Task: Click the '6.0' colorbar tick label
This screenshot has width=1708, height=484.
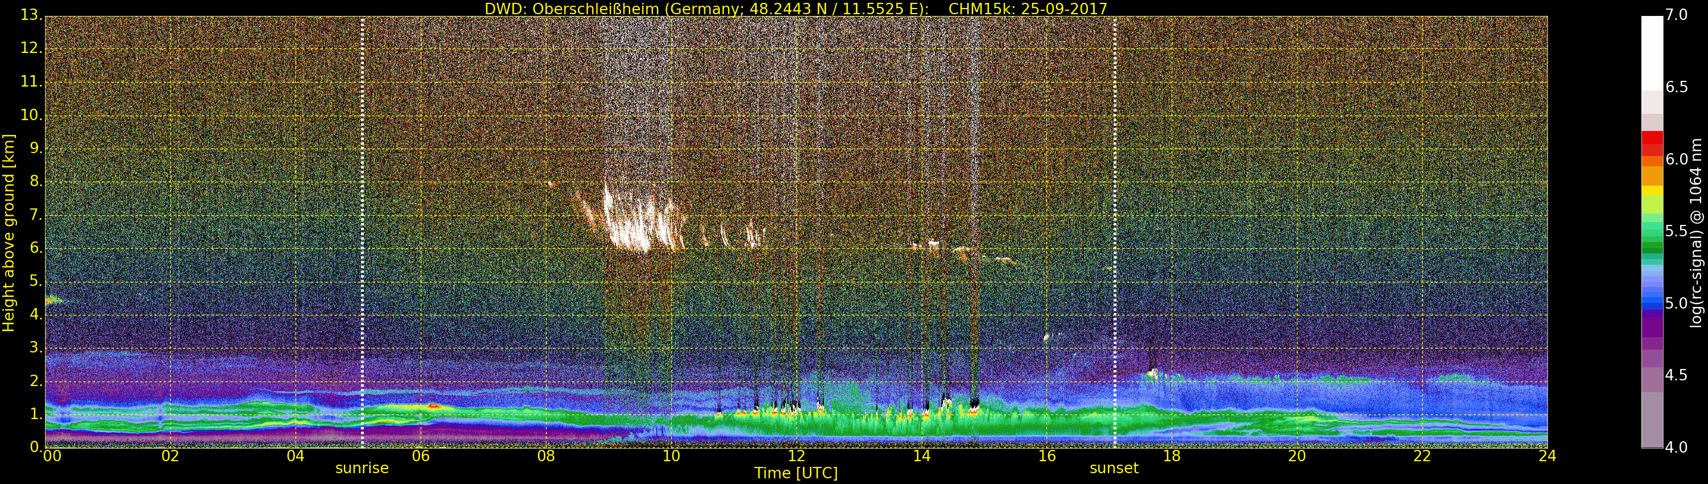Action: click(1677, 159)
